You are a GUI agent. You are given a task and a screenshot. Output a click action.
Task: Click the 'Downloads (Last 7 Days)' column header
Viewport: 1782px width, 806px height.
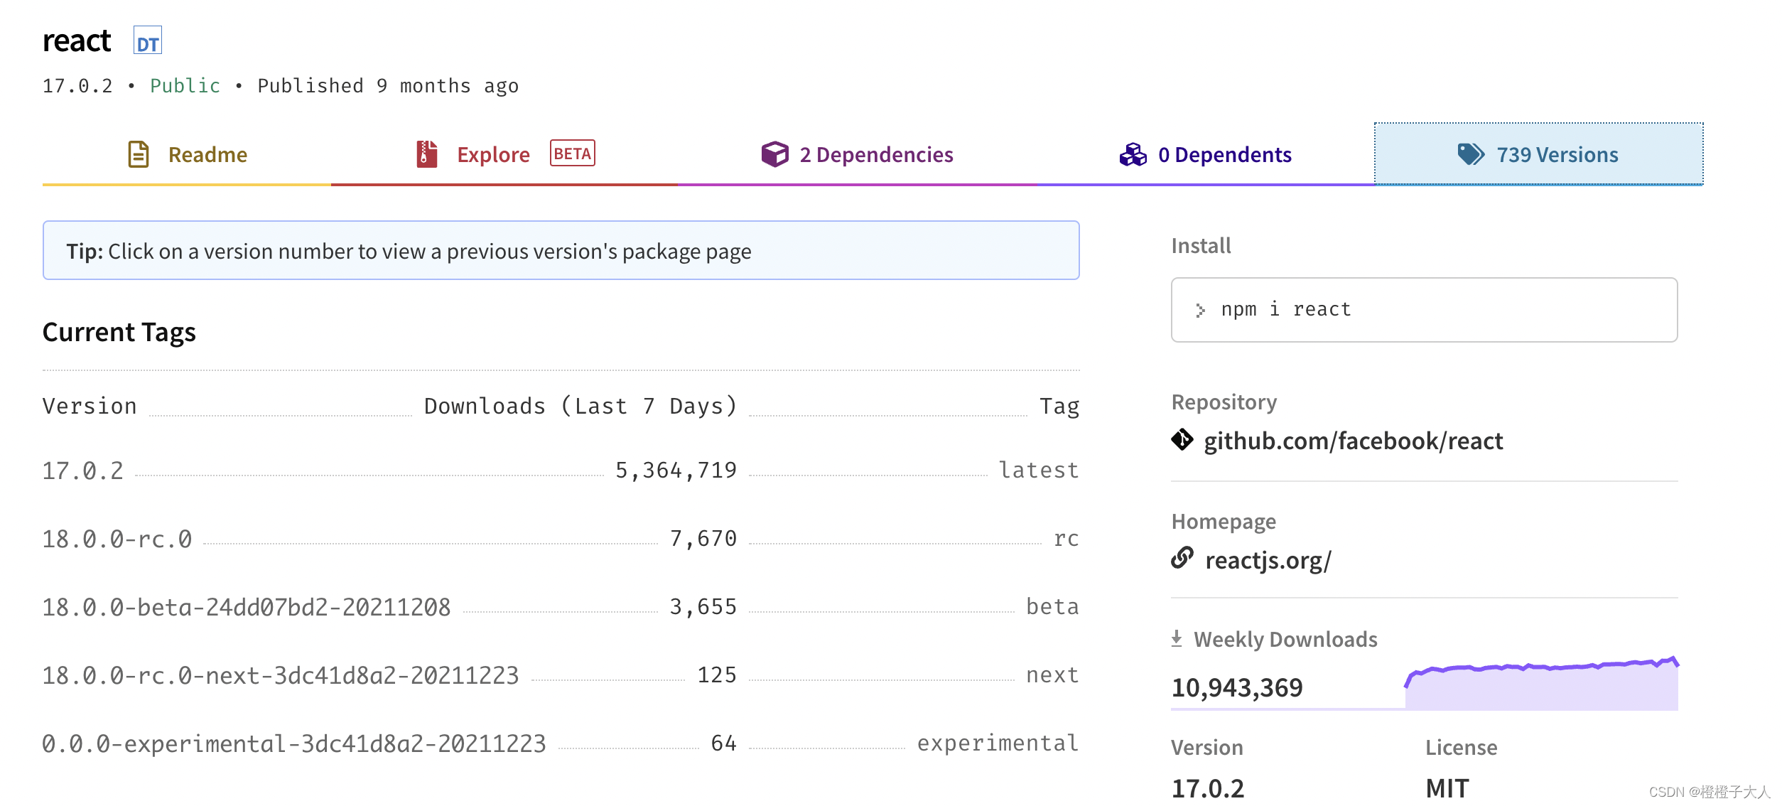[x=580, y=406]
